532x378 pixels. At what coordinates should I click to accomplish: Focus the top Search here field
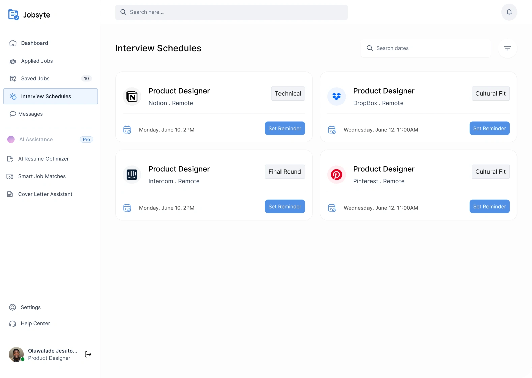coord(231,12)
